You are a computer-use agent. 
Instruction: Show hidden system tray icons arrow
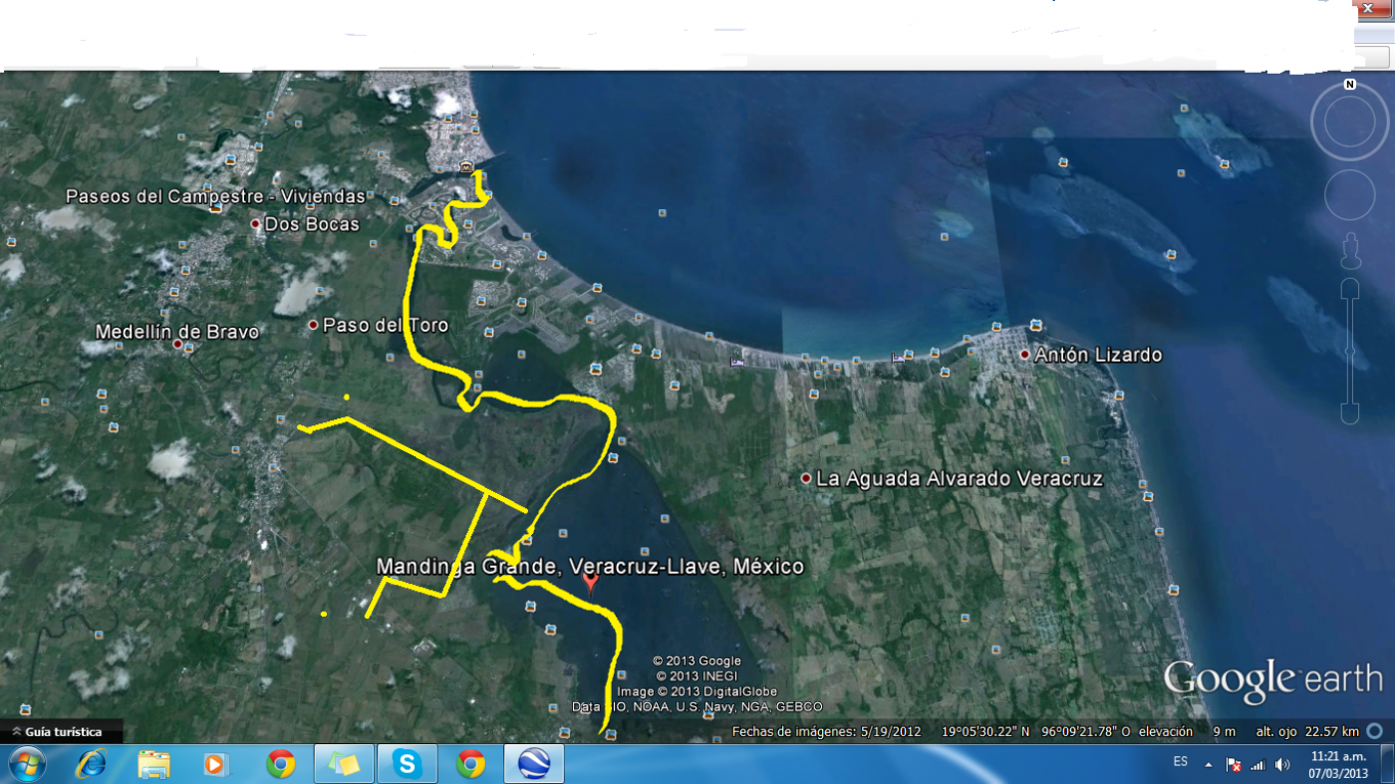[1208, 765]
